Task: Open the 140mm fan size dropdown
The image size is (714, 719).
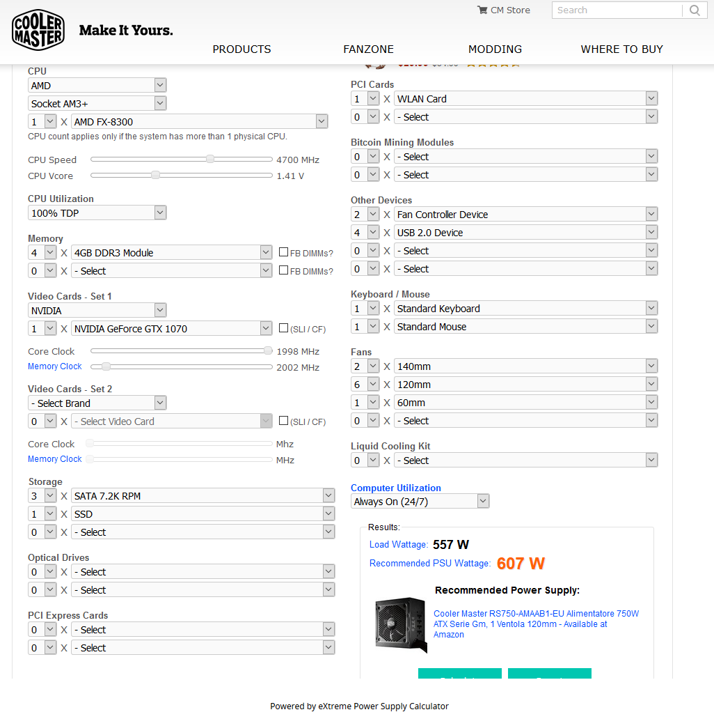Action: pyautogui.click(x=526, y=366)
